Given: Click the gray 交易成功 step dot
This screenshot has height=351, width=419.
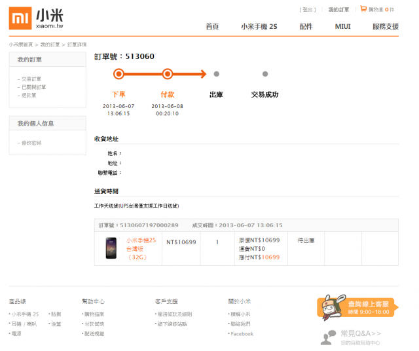Looking at the screenshot, I should tap(265, 74).
